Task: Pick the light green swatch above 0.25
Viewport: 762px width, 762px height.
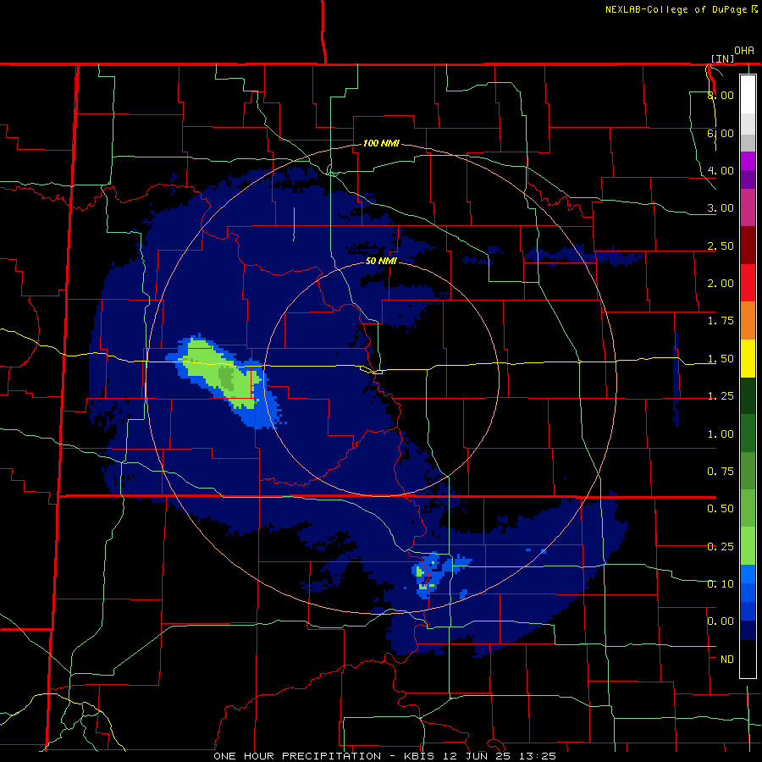Action: tap(748, 546)
